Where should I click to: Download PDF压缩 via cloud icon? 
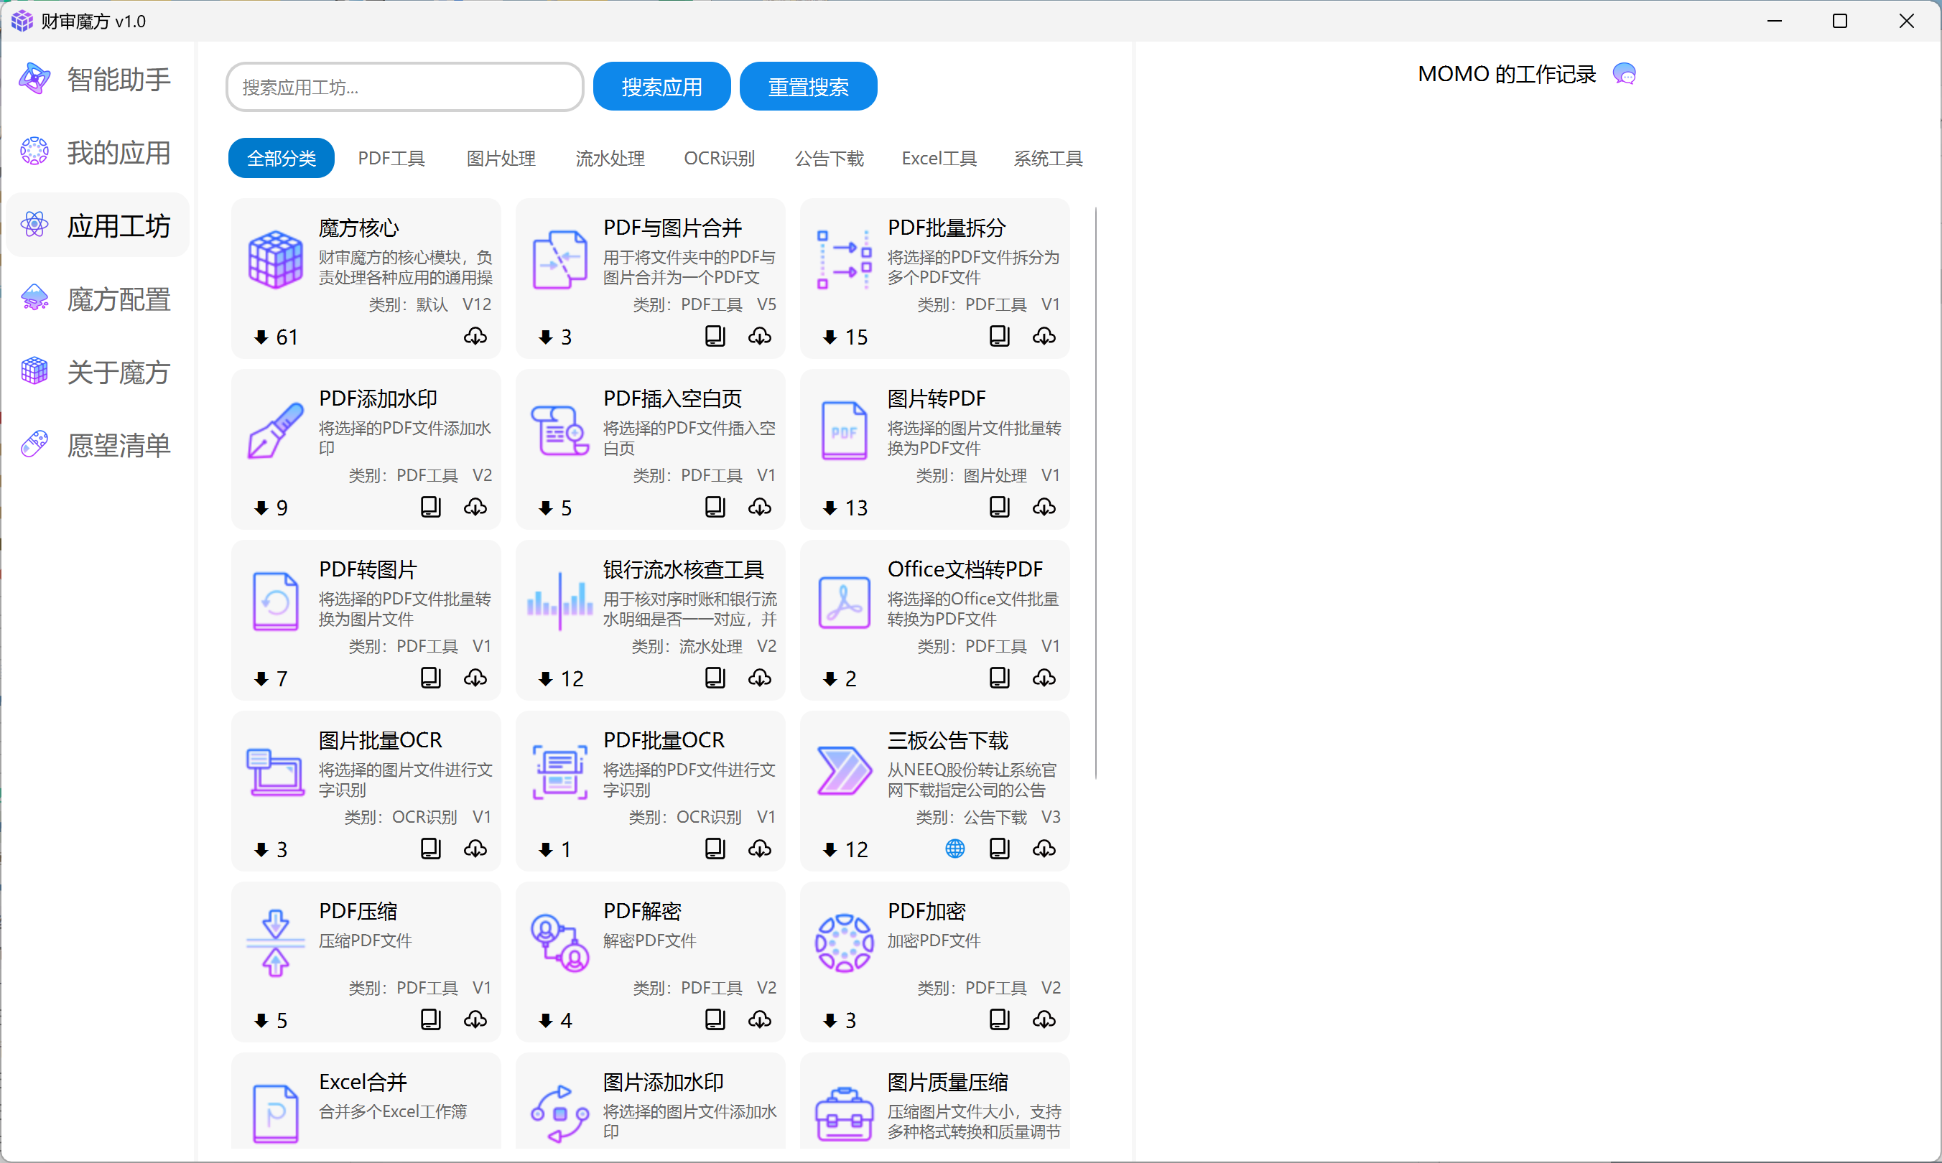[x=475, y=1019]
